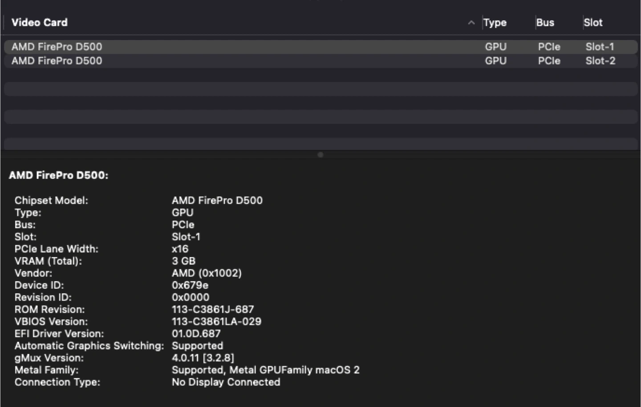The image size is (641, 407).
Task: Click the PCIe cell in the first row
Action: click(x=549, y=47)
